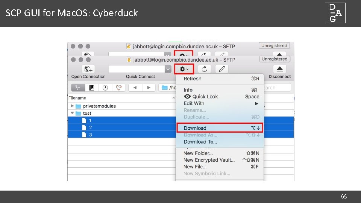Viewport: 361px width, 203px height.
Task: Choose Info from the action menu
Action: (220, 90)
